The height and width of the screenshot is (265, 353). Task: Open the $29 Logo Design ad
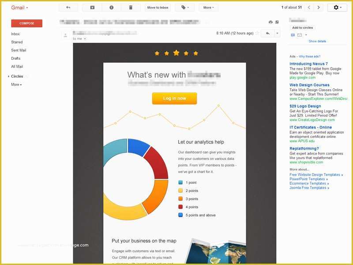tap(305, 106)
